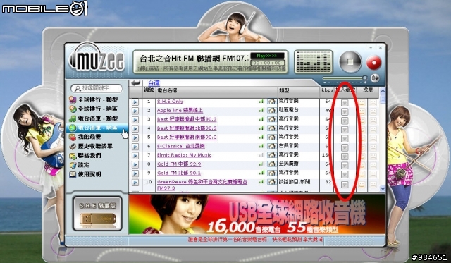Open homepage icon for GreenPeace station
451x263 pixels.
coord(271,182)
